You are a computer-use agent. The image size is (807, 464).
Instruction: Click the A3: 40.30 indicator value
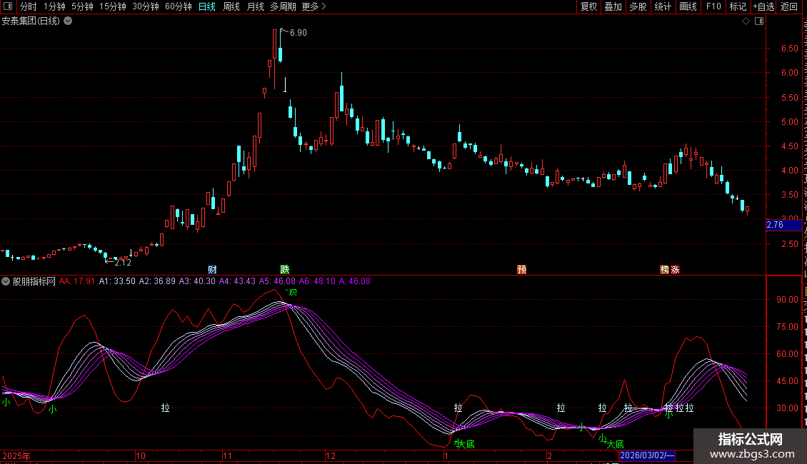[x=197, y=281]
